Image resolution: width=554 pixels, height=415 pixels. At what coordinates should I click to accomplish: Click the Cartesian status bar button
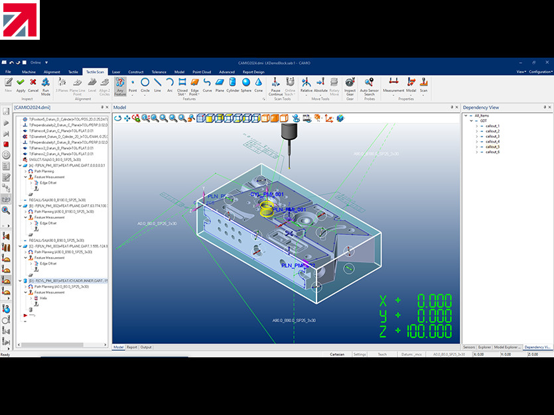[x=337, y=354]
